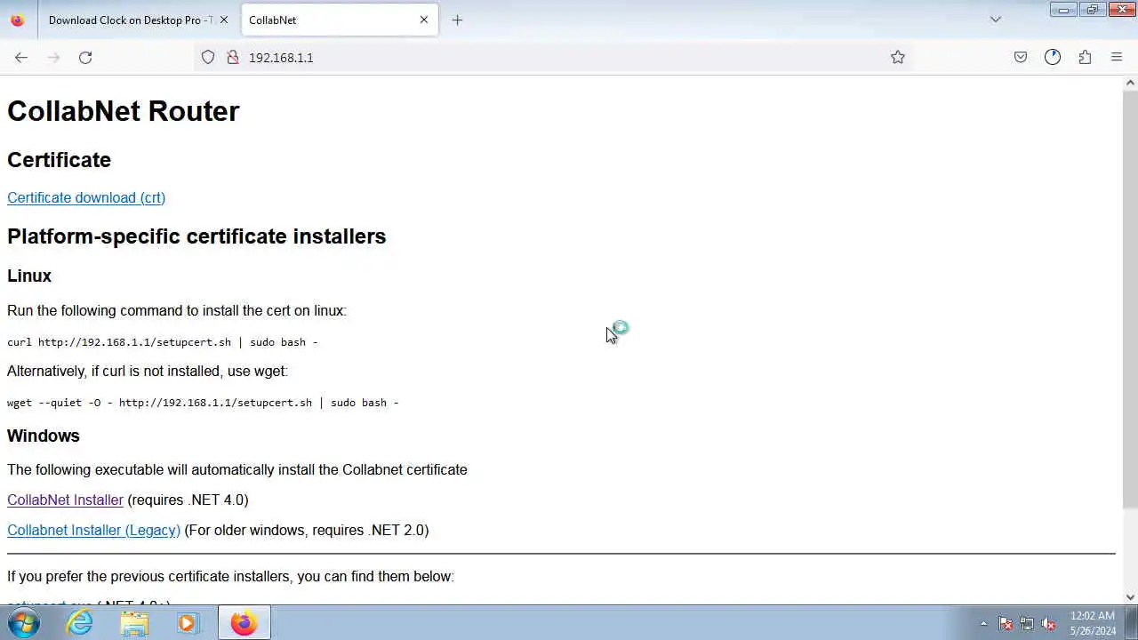The height and width of the screenshot is (640, 1138).
Task: Close the CollabNet tab
Action: (424, 20)
